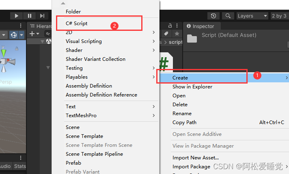The height and width of the screenshot is (174, 289).
Task: Click the plus add button in Hierarchy
Action: coord(32,34)
